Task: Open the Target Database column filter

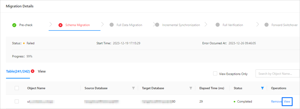Action: (191, 88)
